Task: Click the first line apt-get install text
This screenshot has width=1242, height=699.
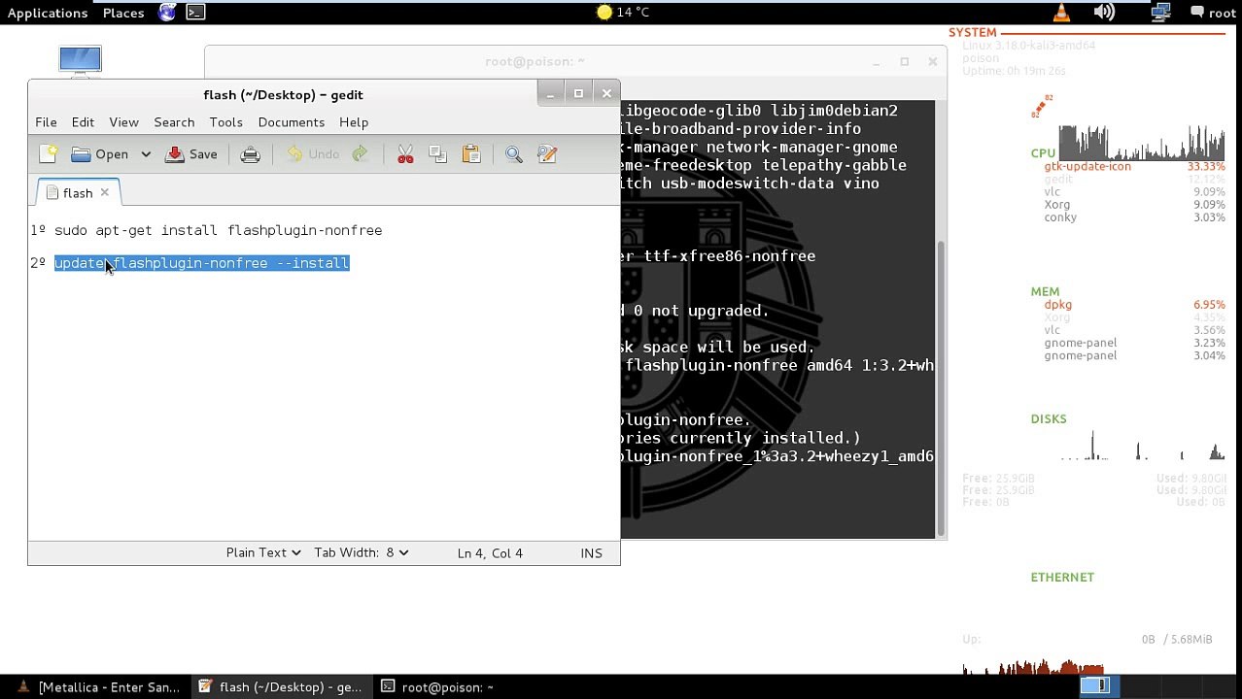Action: (218, 231)
